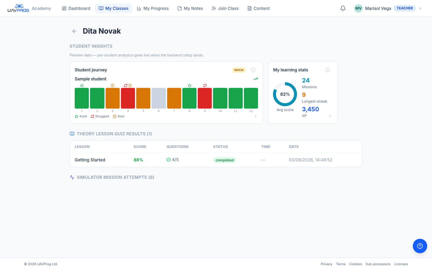Click the Academy label next to logo
The width and height of the screenshot is (432, 270).
click(41, 8)
